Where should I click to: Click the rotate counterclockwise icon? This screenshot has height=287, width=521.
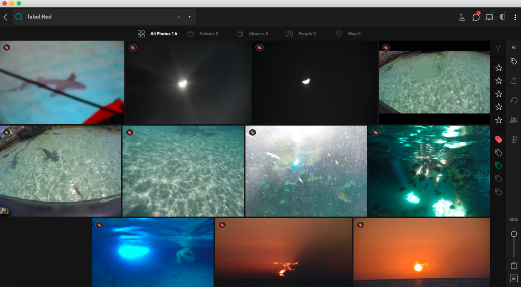tap(514, 100)
